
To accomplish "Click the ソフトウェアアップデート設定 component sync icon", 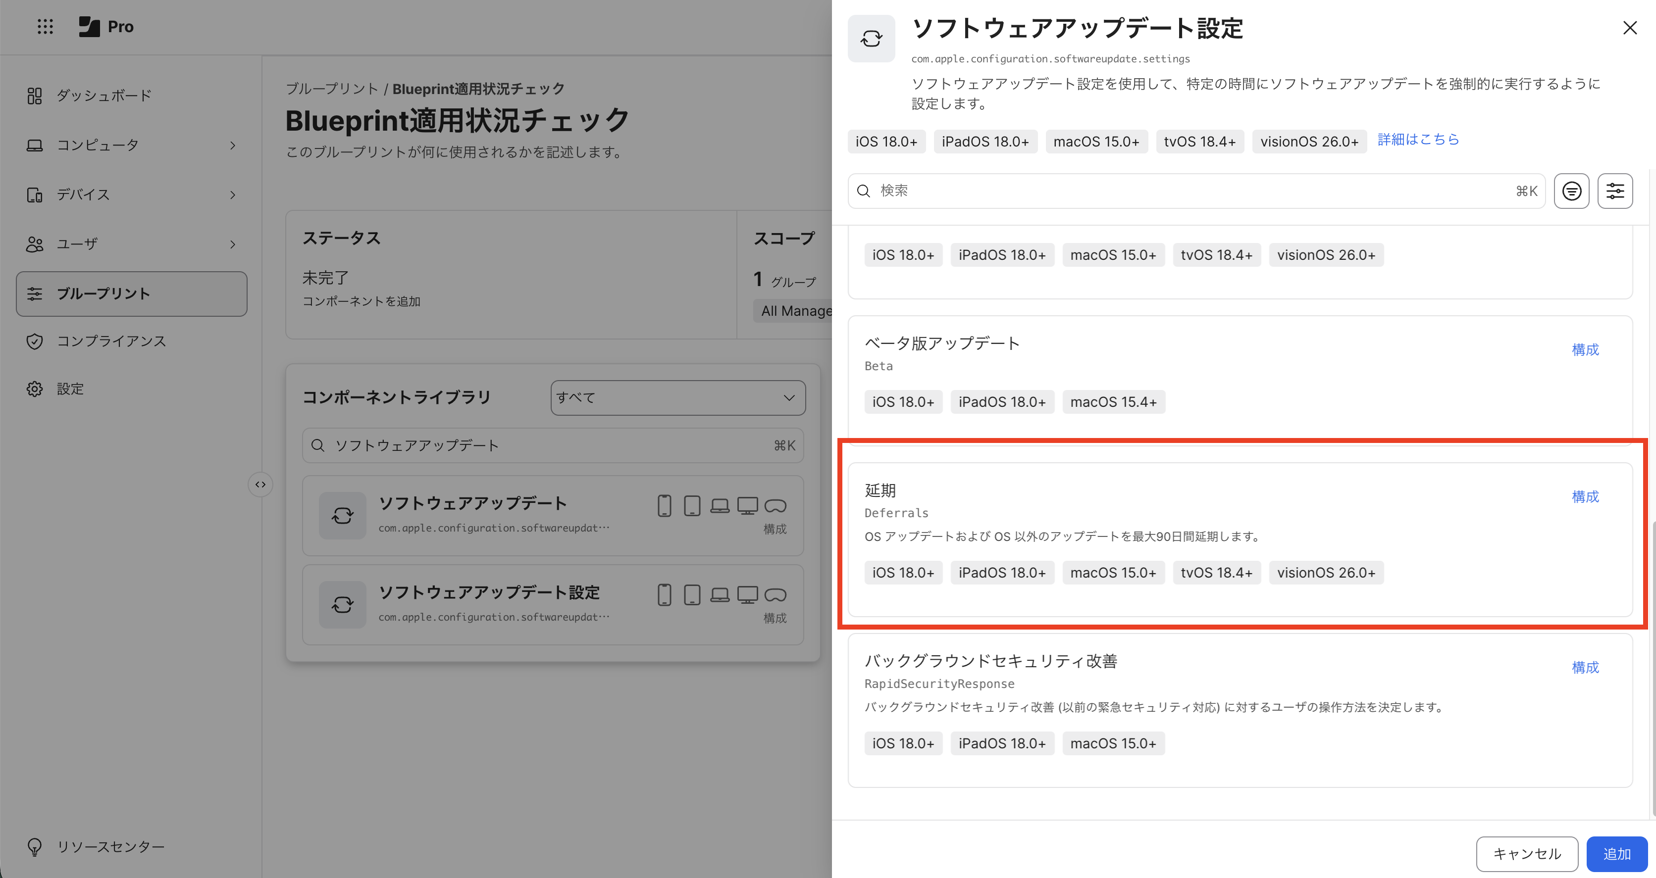I will tap(343, 604).
